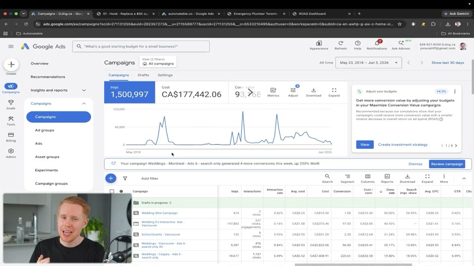
Task: Expand the campaign table view
Action: click(x=427, y=178)
